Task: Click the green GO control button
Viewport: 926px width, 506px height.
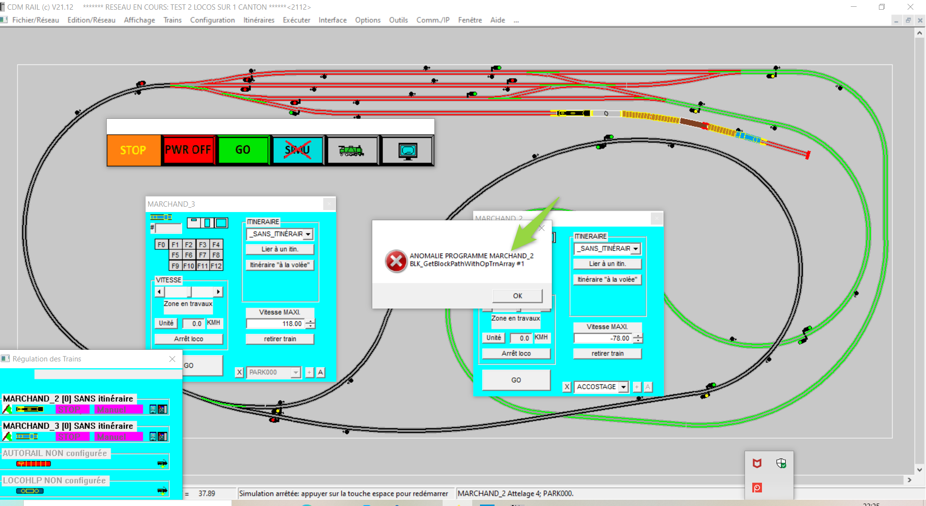Action: 243,150
